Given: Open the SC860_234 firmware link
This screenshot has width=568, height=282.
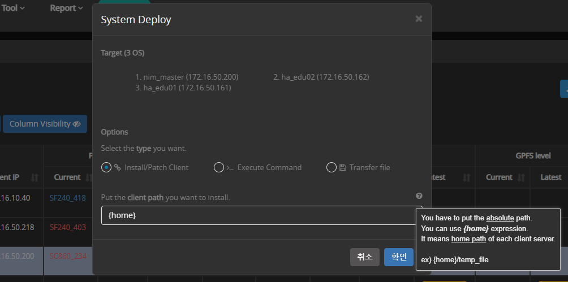Looking at the screenshot, I should point(67,256).
